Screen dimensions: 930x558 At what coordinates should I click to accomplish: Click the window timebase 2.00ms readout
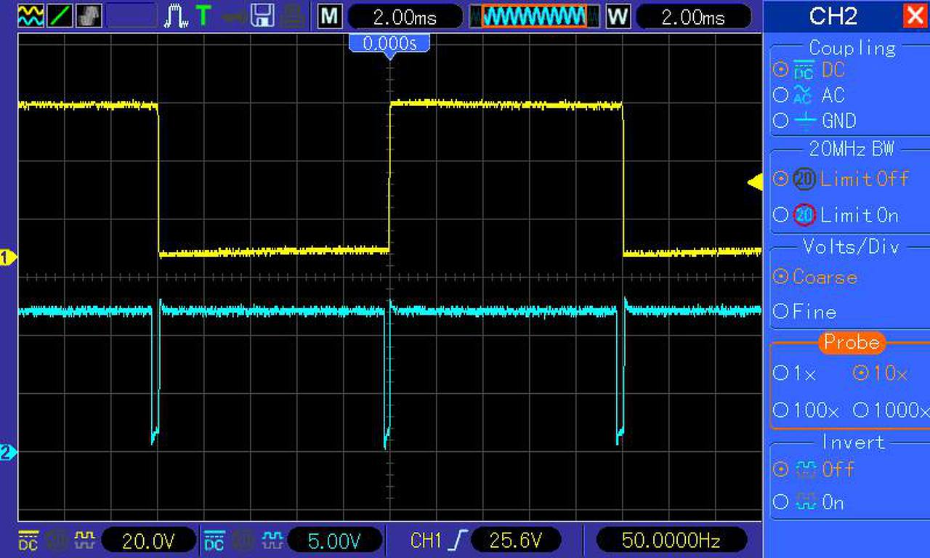tap(693, 17)
